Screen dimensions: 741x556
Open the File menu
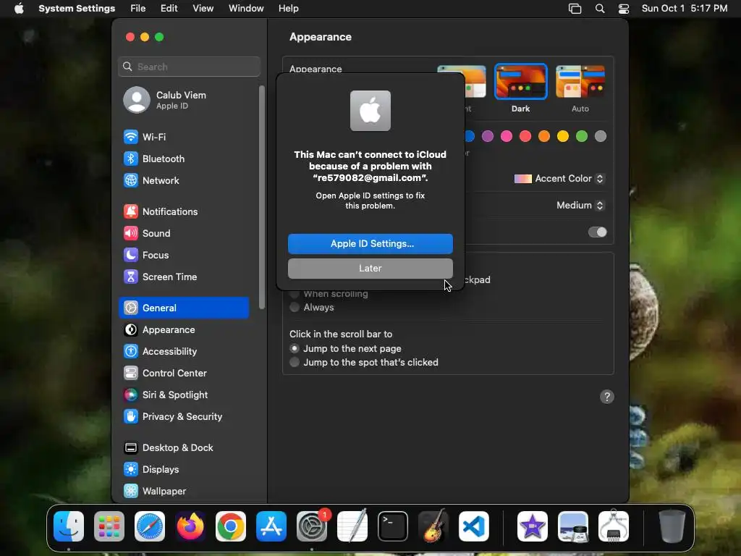click(x=138, y=9)
